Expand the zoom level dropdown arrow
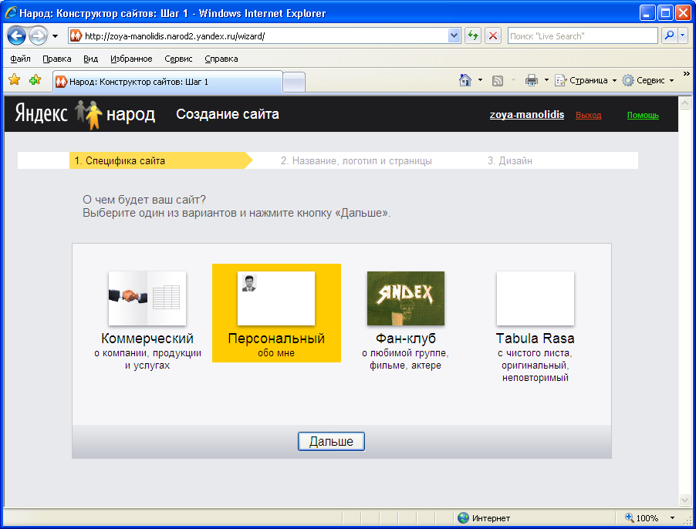The height and width of the screenshot is (529, 696). 672,518
